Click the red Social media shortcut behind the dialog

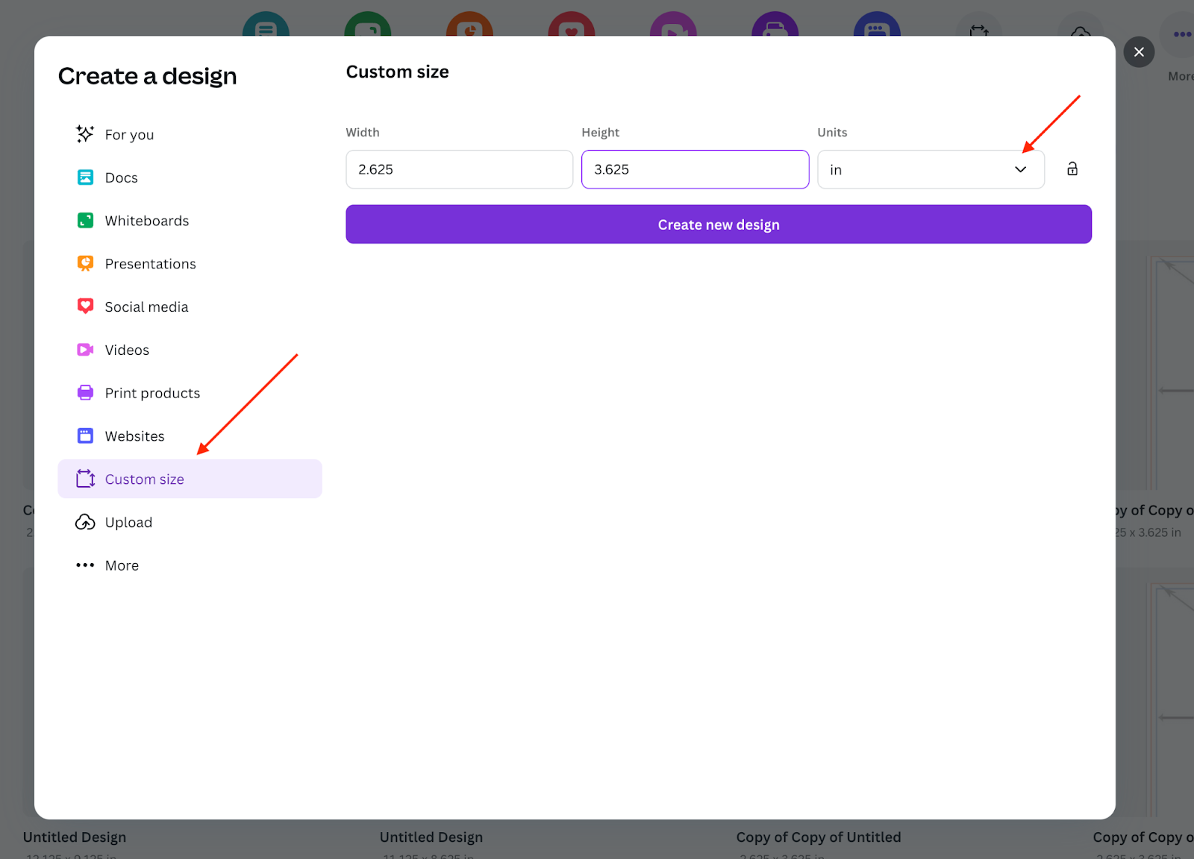coord(572,25)
